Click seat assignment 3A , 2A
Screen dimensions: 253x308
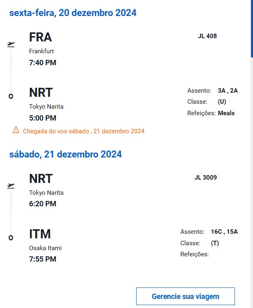coord(228,91)
